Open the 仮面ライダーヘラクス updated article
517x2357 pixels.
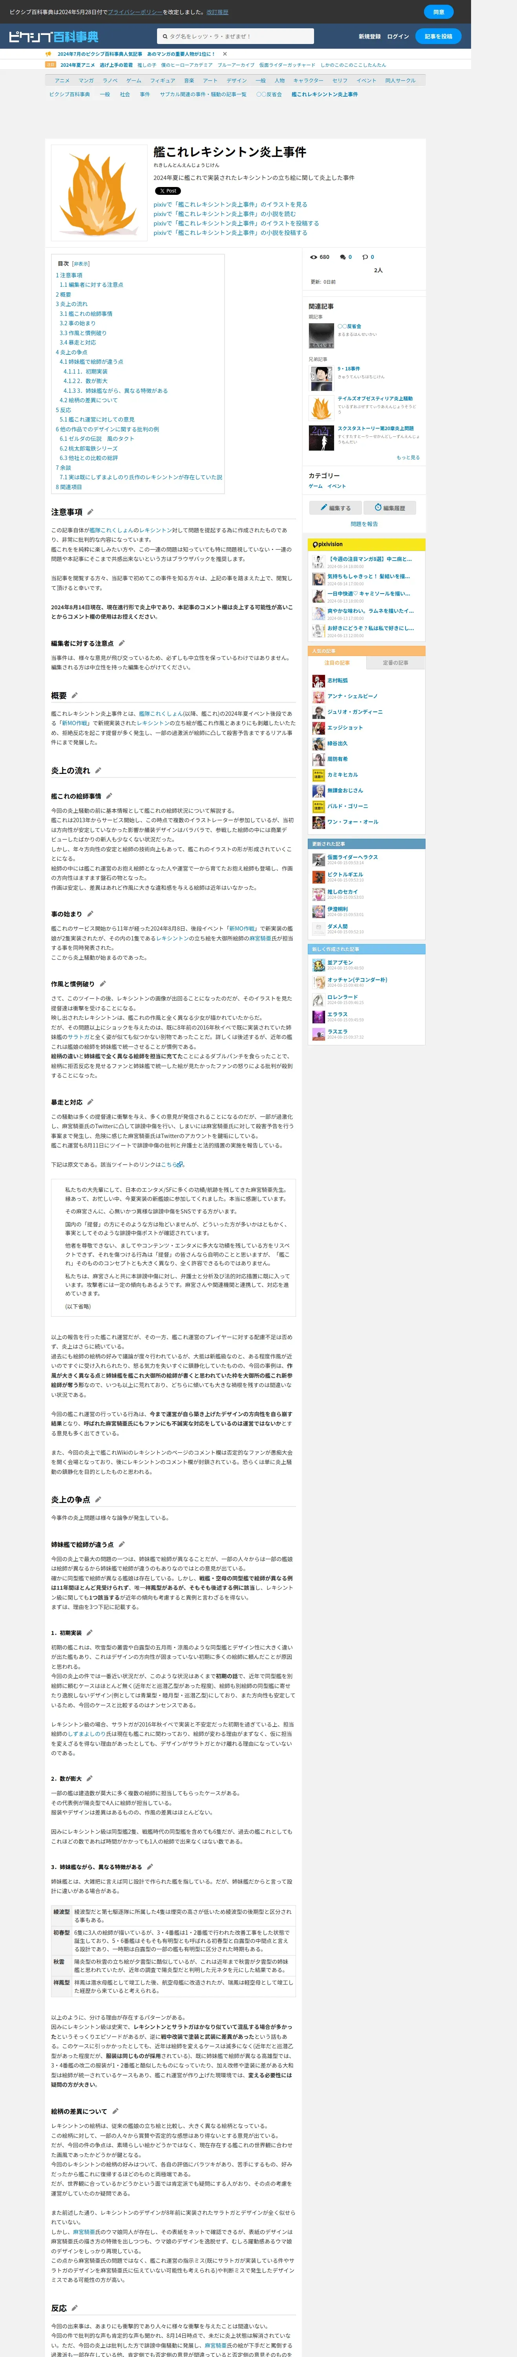click(352, 857)
